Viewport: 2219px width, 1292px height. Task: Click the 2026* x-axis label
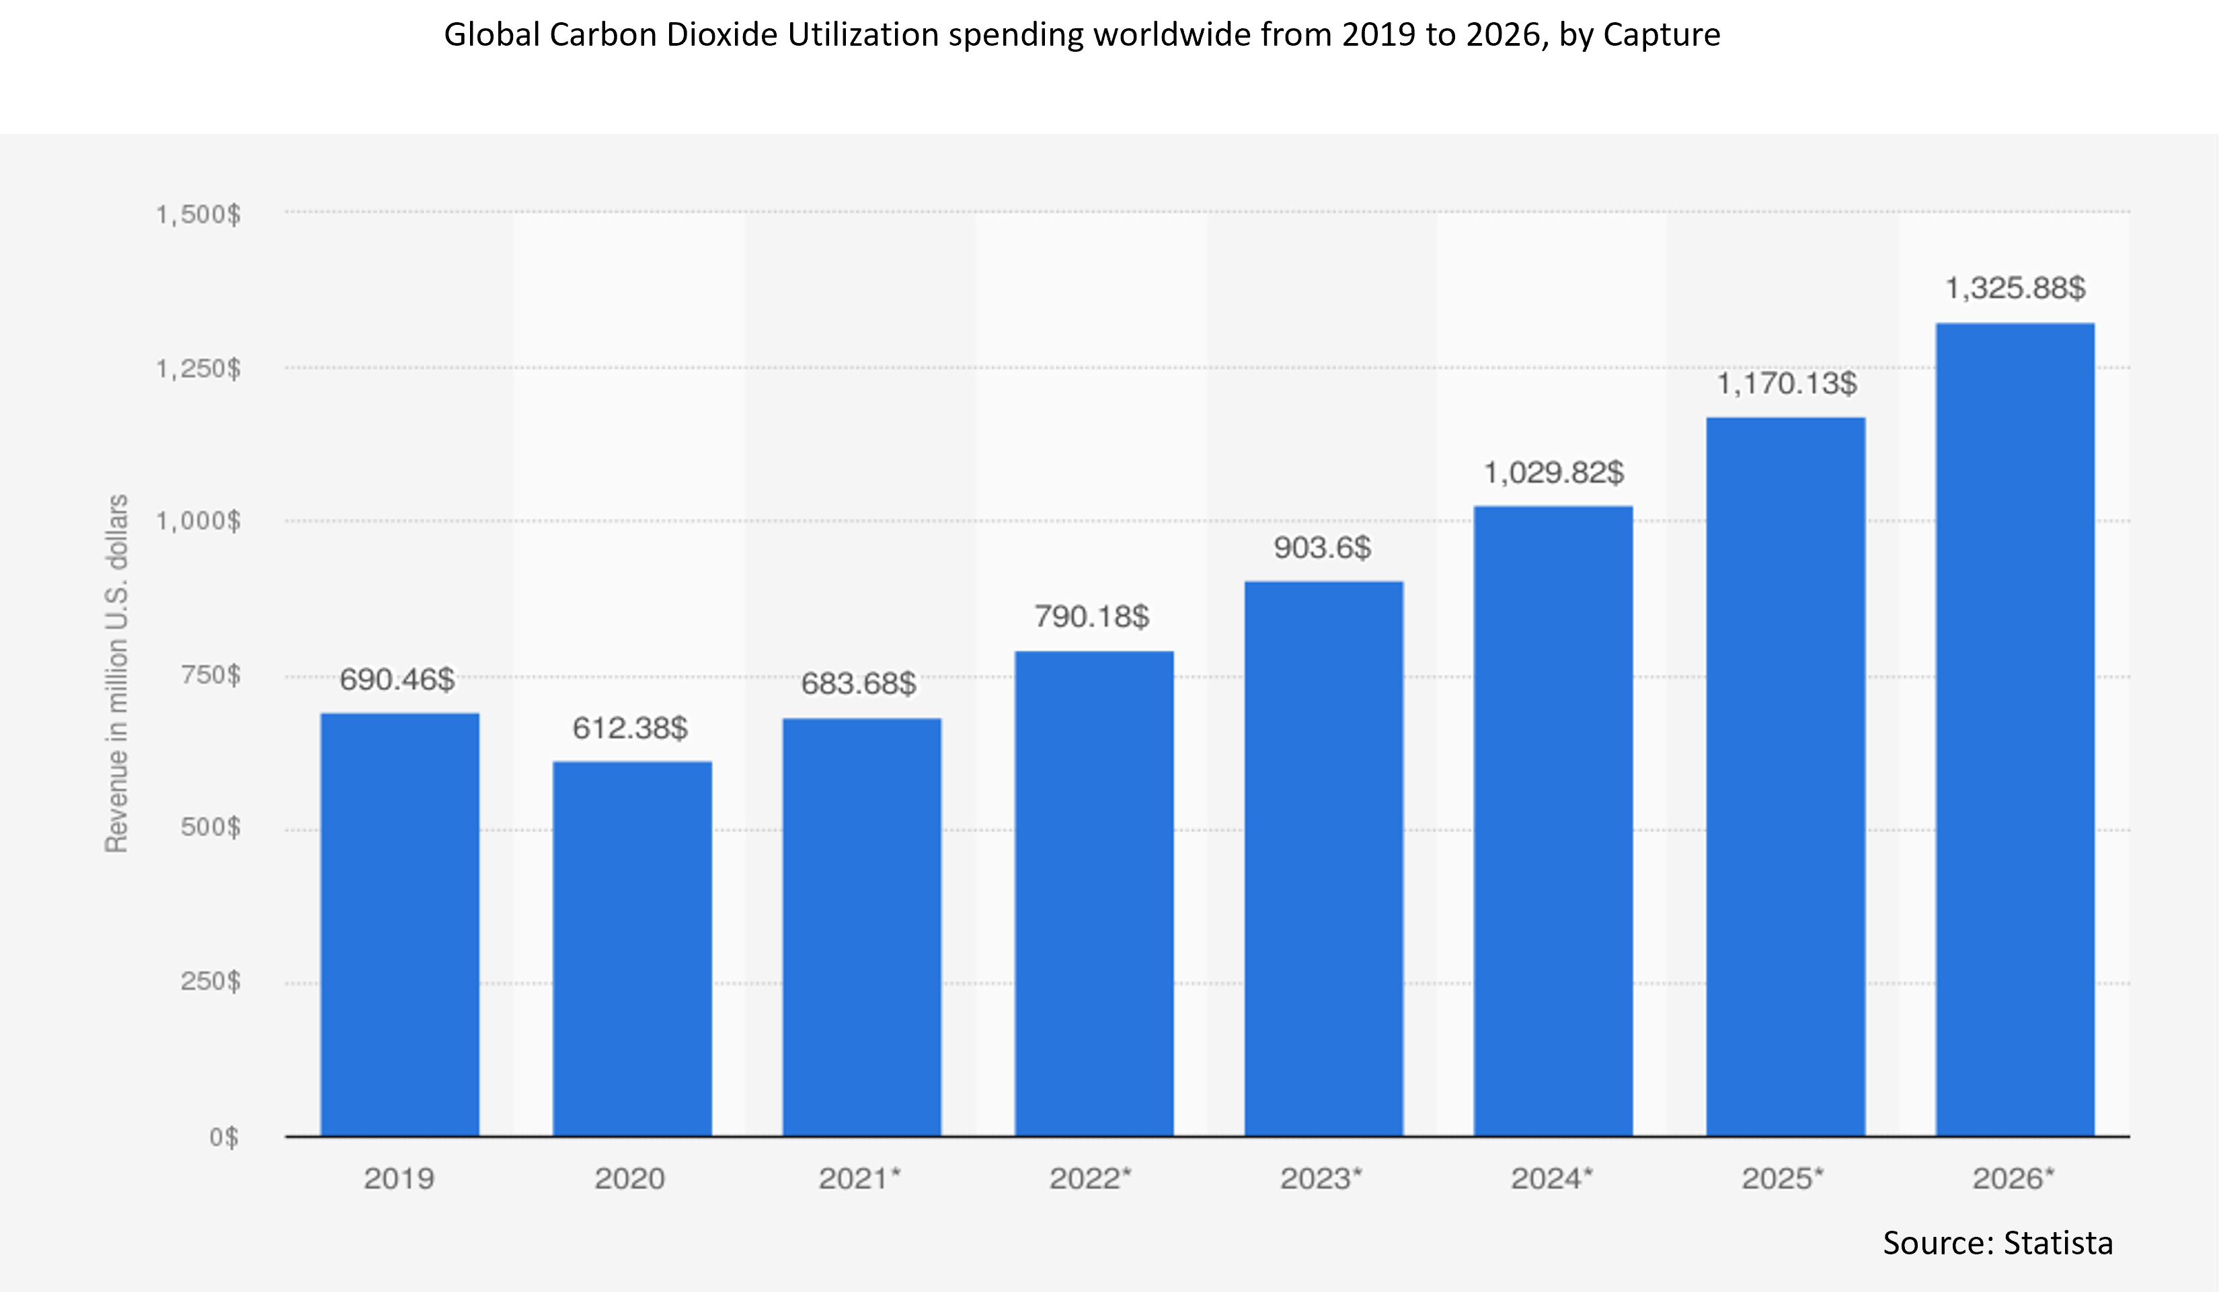pyautogui.click(x=2013, y=1178)
